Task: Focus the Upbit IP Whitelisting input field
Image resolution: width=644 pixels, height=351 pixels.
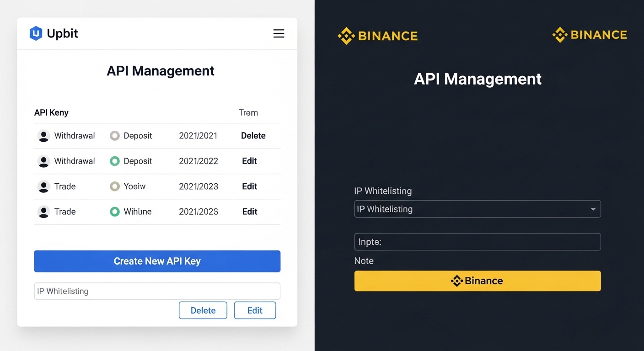Action: coord(157,291)
